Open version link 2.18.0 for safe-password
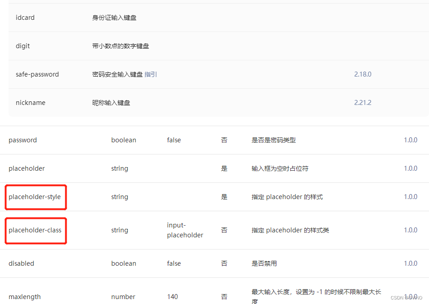Screen dimensions: 429x304 [x=362, y=74]
